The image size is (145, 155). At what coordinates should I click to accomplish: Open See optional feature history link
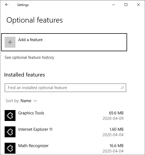[29, 57]
